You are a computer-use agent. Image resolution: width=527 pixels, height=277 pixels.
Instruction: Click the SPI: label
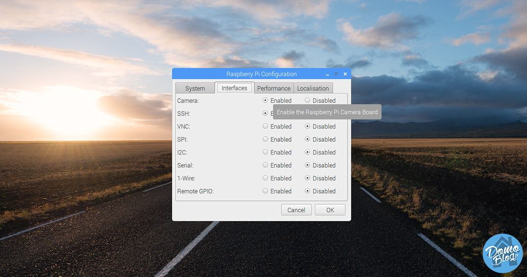(182, 139)
